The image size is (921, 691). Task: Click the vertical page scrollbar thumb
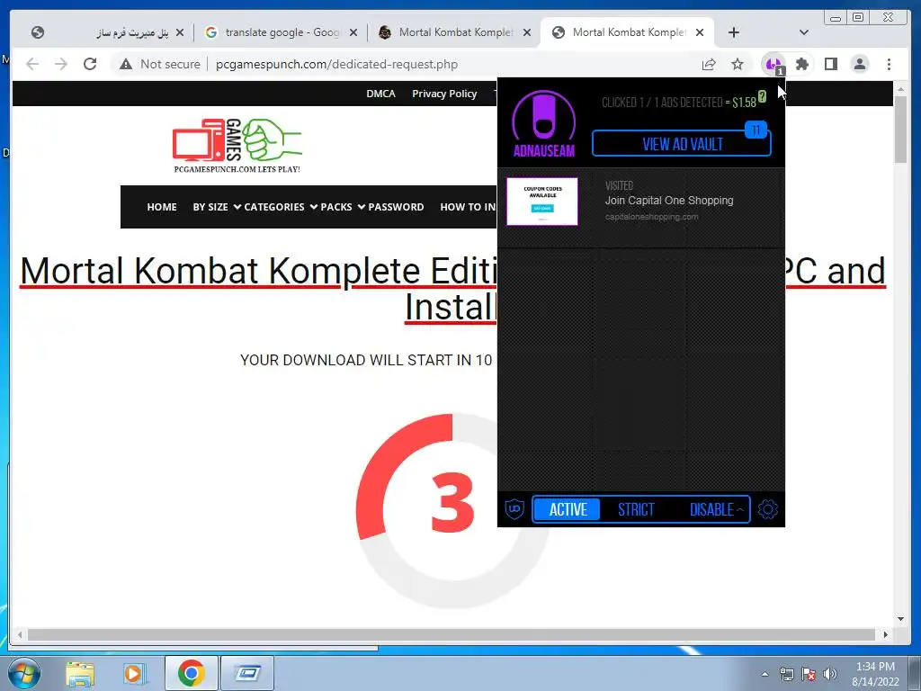[x=900, y=130]
